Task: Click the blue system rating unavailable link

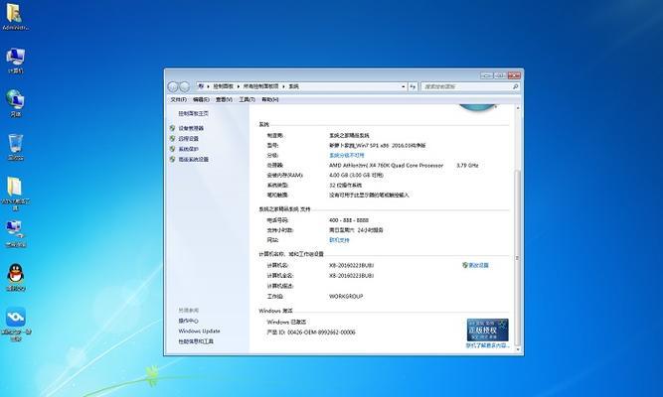Action: (346, 156)
